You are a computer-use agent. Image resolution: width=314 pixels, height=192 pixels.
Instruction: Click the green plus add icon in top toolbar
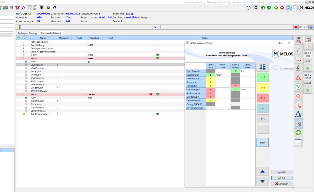tap(276, 8)
